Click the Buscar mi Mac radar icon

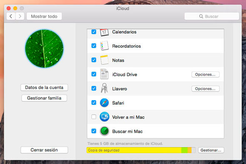click(x=104, y=131)
